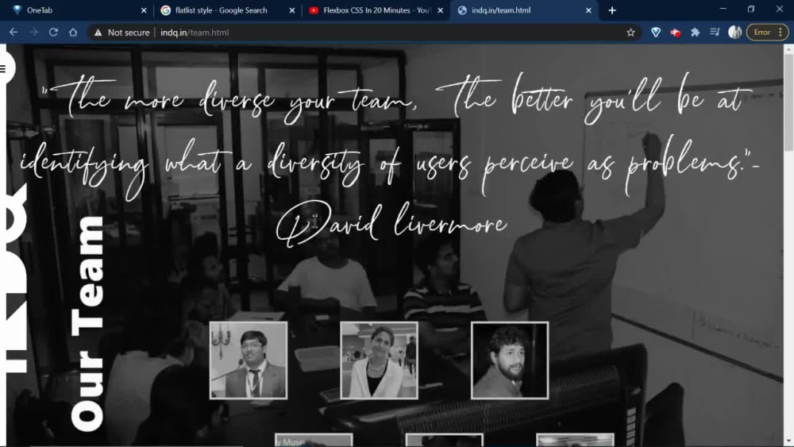794x447 pixels.
Task: Click the scrollbar down arrow
Action: pos(788,441)
